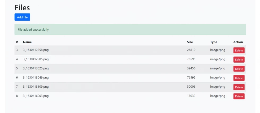Select the 3_1630416003.png file name
260x113 pixels.
click(36, 96)
